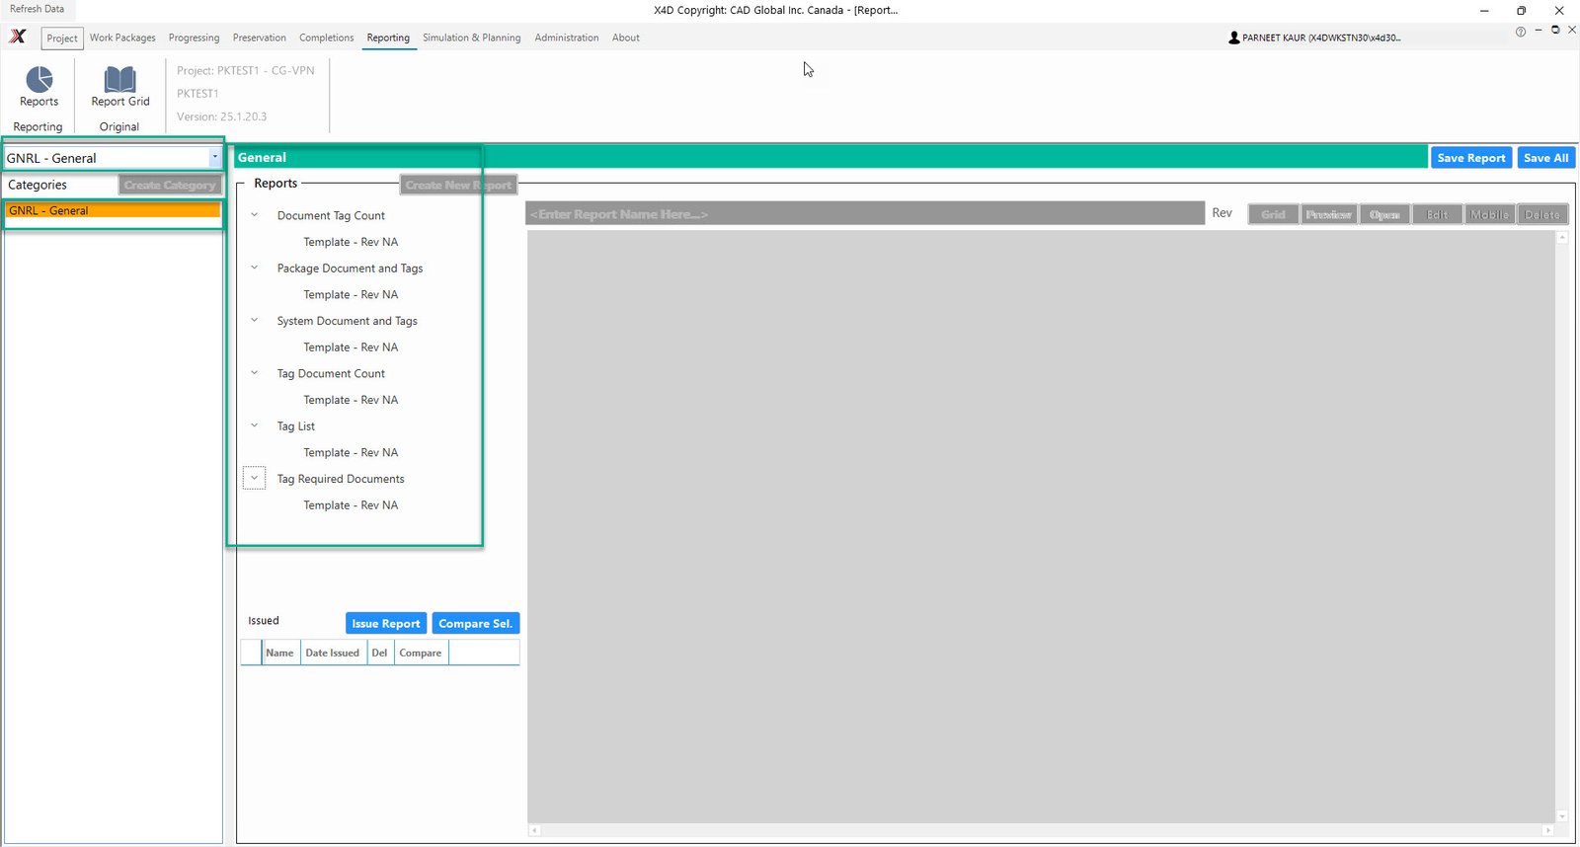The width and height of the screenshot is (1580, 847).
Task: Collapse the Tag Required Documents node
Action: [254, 479]
